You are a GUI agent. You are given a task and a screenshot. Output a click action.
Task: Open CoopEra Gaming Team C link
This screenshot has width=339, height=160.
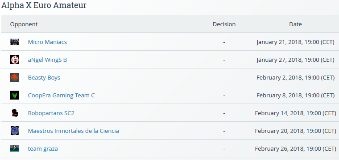[61, 96]
